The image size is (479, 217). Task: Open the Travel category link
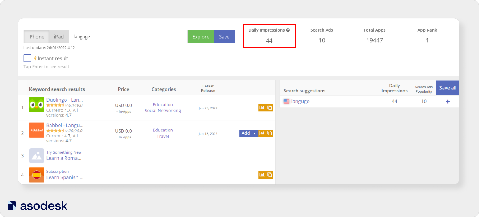pyautogui.click(x=163, y=136)
